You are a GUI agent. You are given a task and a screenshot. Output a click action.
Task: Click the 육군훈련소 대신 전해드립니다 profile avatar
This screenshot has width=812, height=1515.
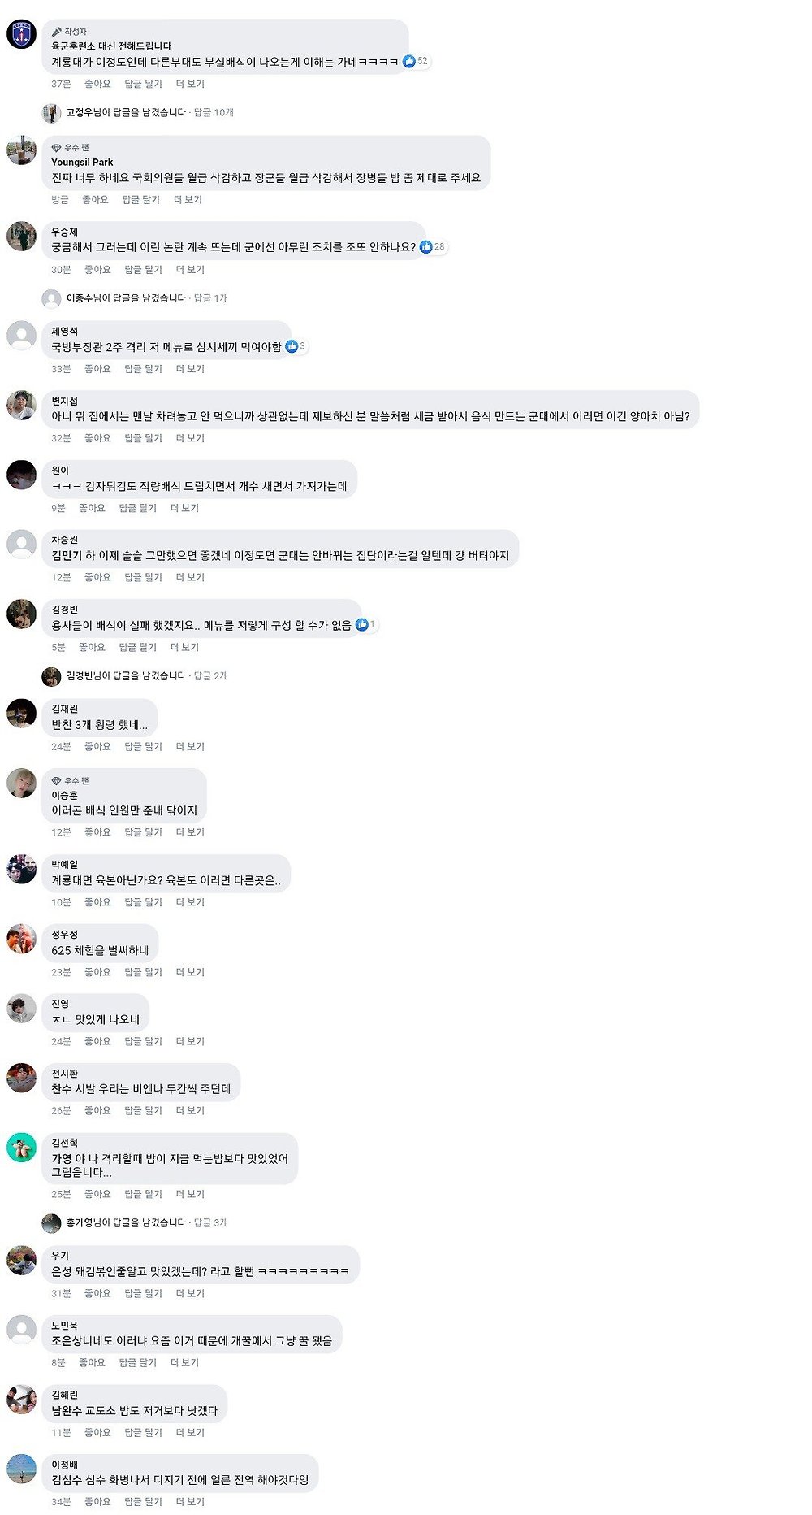(x=21, y=34)
